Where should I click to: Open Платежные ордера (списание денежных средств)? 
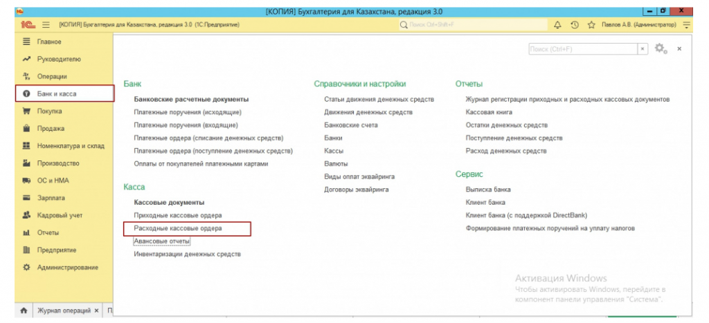click(x=209, y=138)
